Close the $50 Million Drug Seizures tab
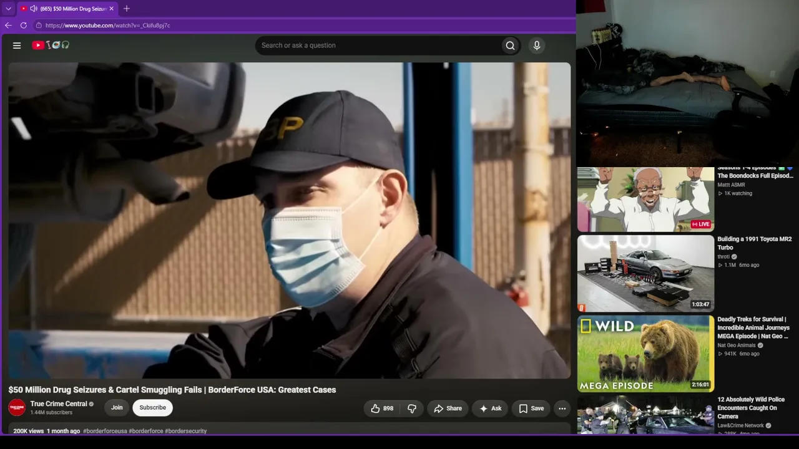The image size is (799, 449). coord(112,9)
